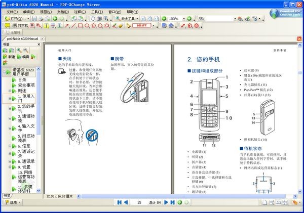Go to next page arrow
Viewport: 304px width, 213px height.
[x=166, y=202]
